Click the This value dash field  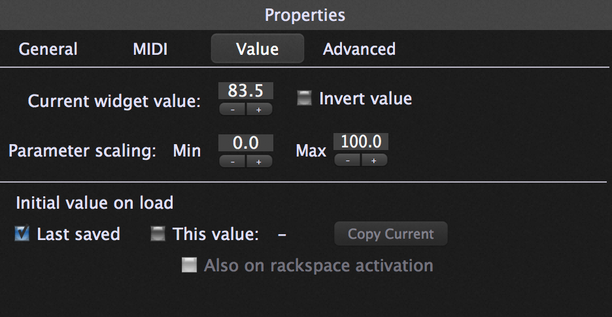[x=282, y=234]
